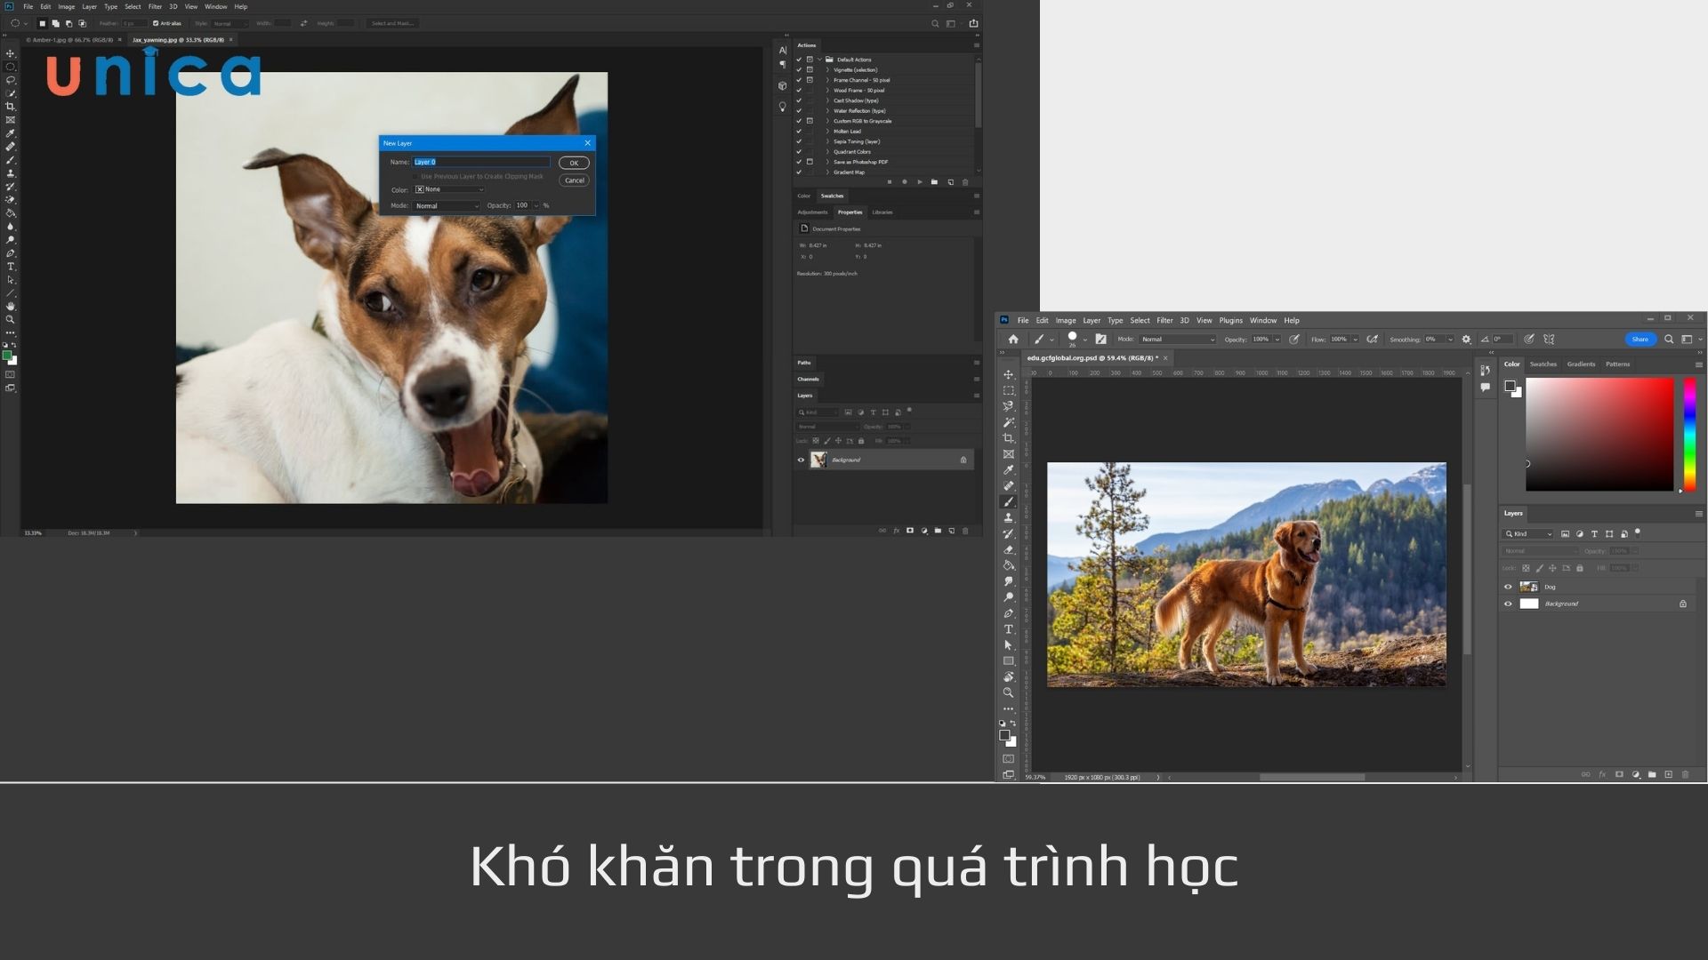Uncheck the Sepia Toning (layer) action

[799, 140]
